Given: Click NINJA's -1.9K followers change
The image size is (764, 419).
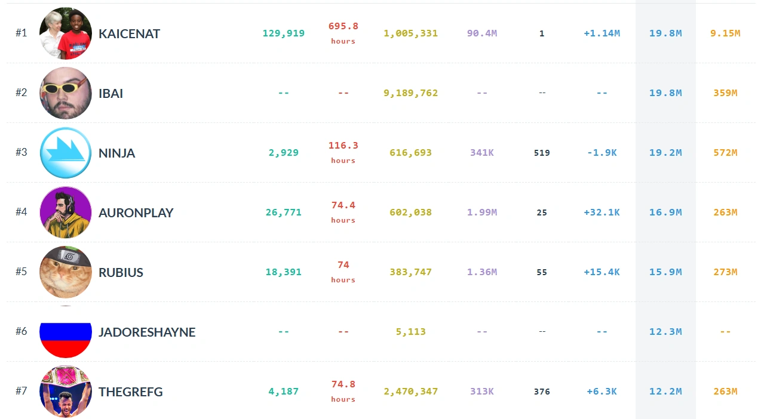Looking at the screenshot, I should click(602, 153).
